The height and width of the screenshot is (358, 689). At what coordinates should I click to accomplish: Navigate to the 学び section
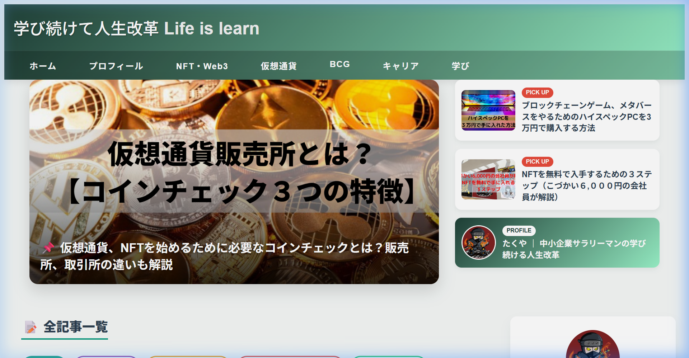(460, 66)
